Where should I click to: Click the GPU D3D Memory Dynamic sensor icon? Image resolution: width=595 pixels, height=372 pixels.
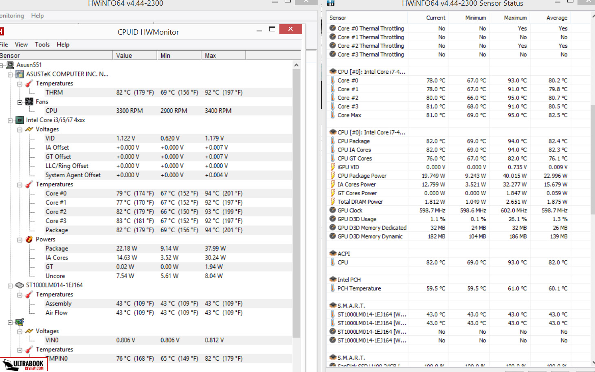coord(333,236)
